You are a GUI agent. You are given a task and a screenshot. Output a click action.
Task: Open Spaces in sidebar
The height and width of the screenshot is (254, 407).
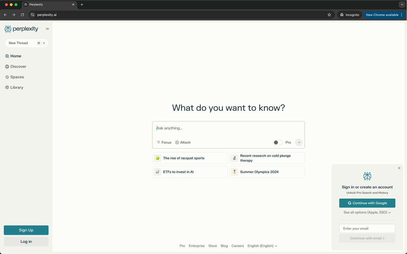[x=15, y=77]
